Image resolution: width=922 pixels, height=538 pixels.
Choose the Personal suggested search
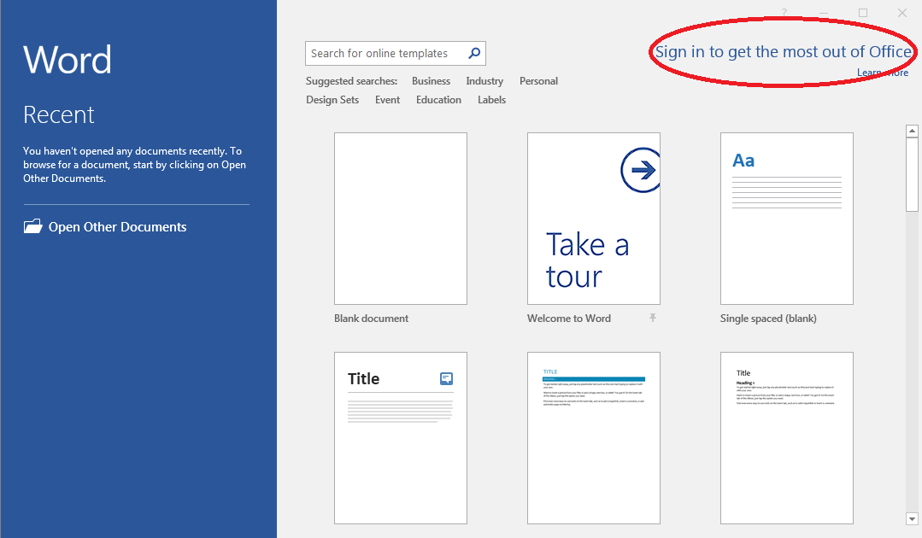tap(538, 81)
